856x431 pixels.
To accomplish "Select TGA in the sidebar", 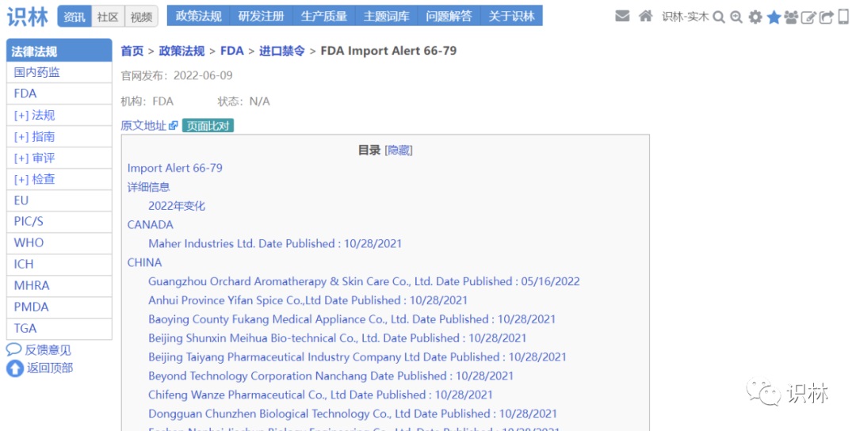I will pyautogui.click(x=59, y=329).
